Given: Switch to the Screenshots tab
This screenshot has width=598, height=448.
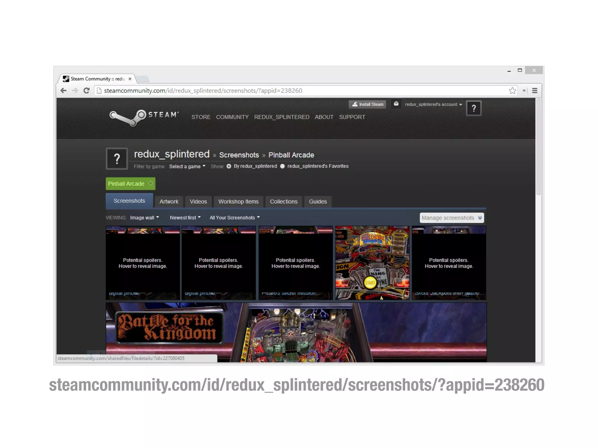Looking at the screenshot, I should tap(129, 201).
